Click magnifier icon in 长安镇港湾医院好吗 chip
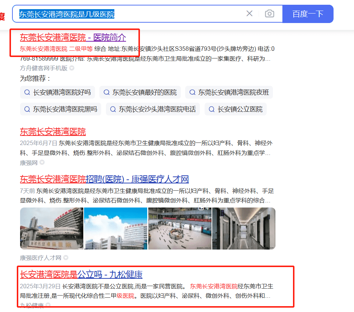The height and width of the screenshot is (312, 354). coord(27,92)
